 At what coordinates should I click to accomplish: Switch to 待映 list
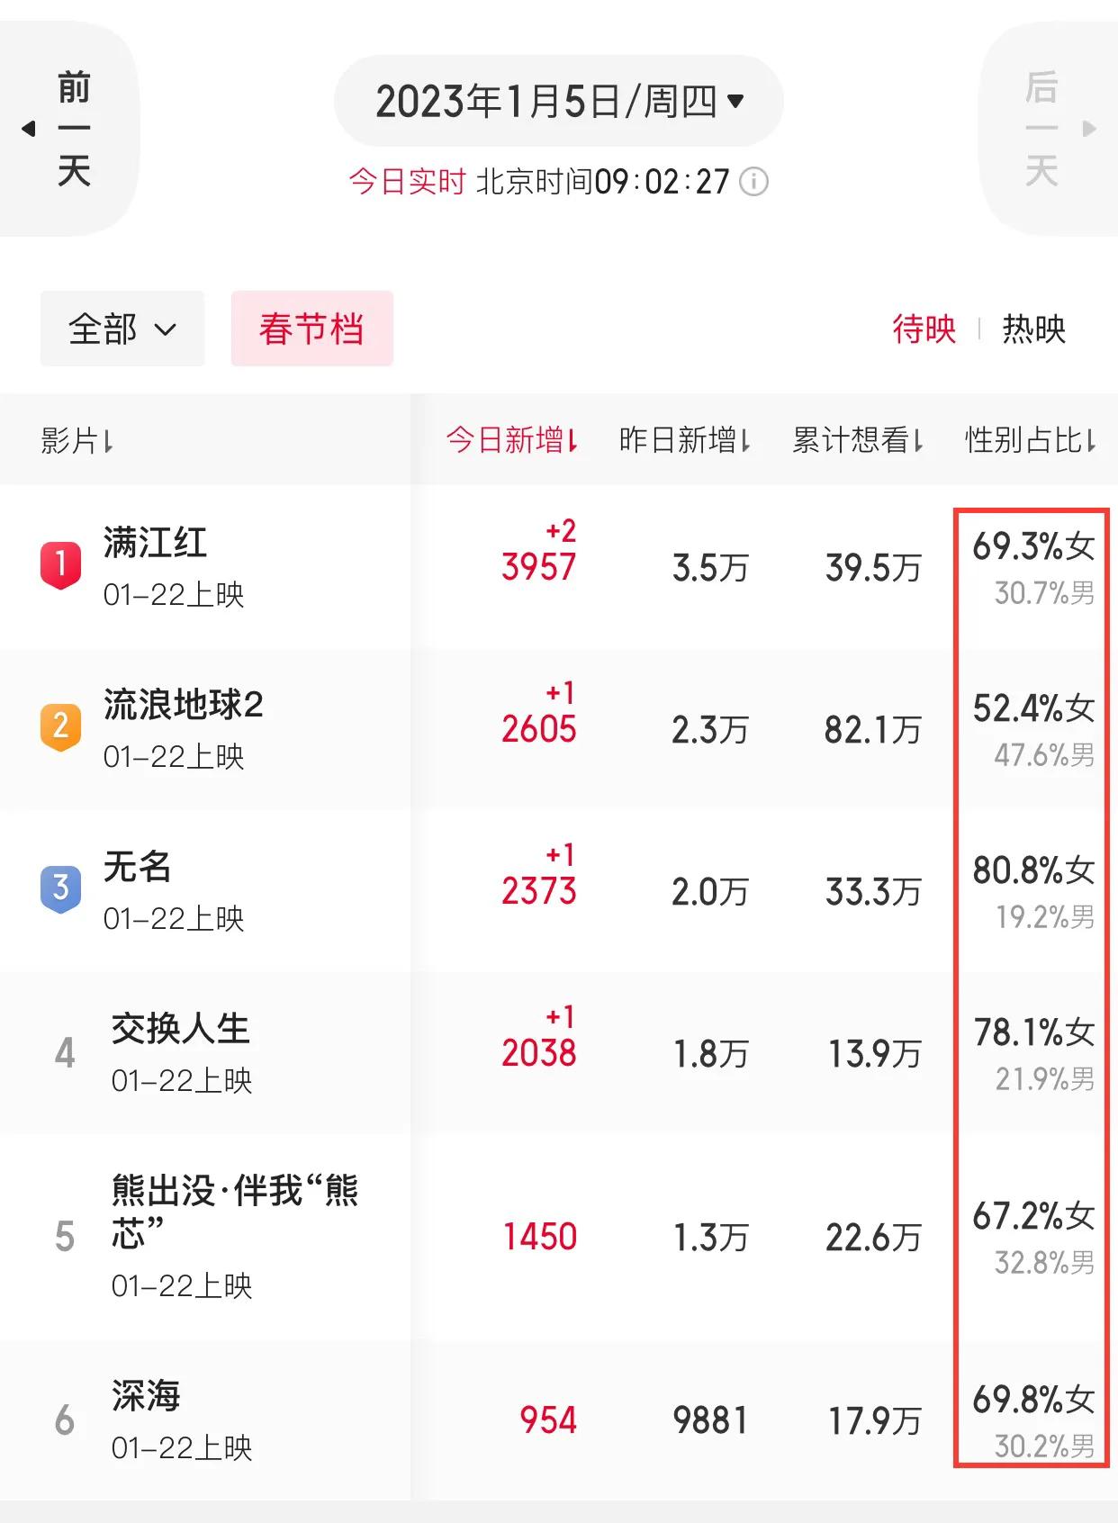point(924,329)
